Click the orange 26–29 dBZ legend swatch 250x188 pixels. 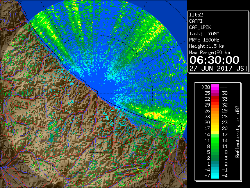point(215,111)
